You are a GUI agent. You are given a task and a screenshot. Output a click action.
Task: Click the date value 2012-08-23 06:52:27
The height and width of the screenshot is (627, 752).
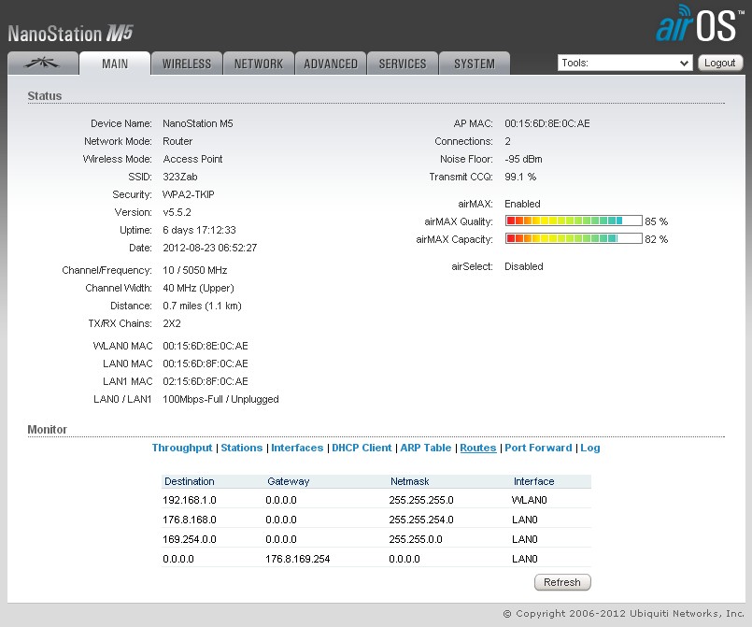click(210, 248)
